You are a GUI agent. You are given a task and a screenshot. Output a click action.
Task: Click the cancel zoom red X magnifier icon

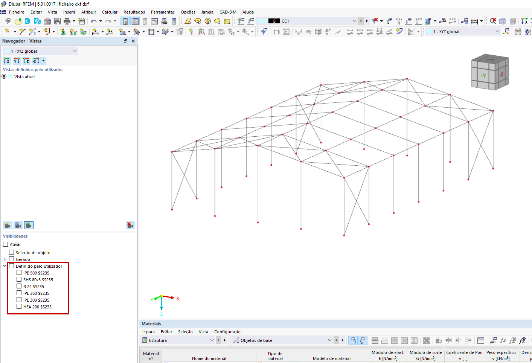pyautogui.click(x=493, y=21)
